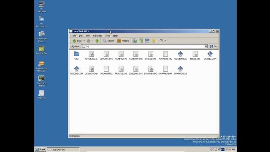Click the EN language indicator in tray
The image size is (270, 152).
[x=223, y=149]
